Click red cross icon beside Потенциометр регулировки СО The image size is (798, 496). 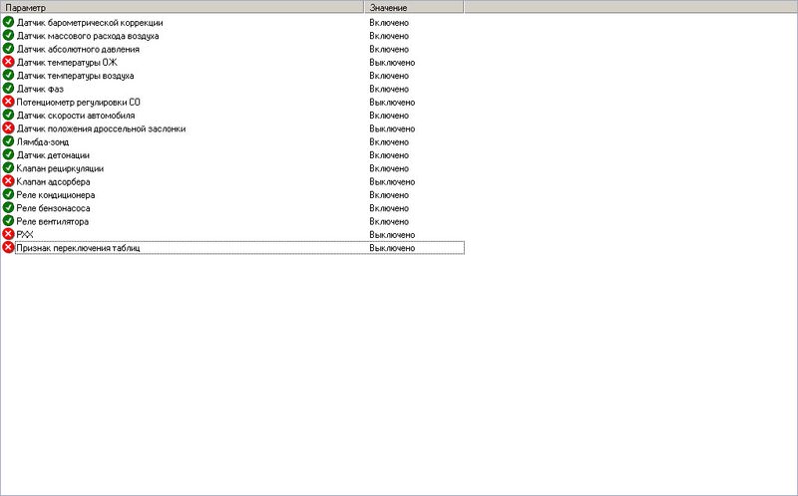(x=8, y=102)
